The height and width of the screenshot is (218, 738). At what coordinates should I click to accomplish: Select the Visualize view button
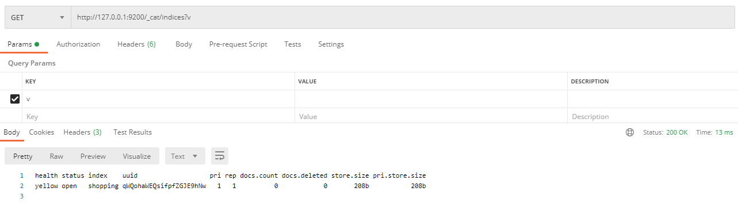point(137,156)
